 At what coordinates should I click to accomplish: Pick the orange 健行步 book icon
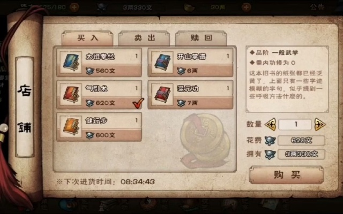(71, 127)
